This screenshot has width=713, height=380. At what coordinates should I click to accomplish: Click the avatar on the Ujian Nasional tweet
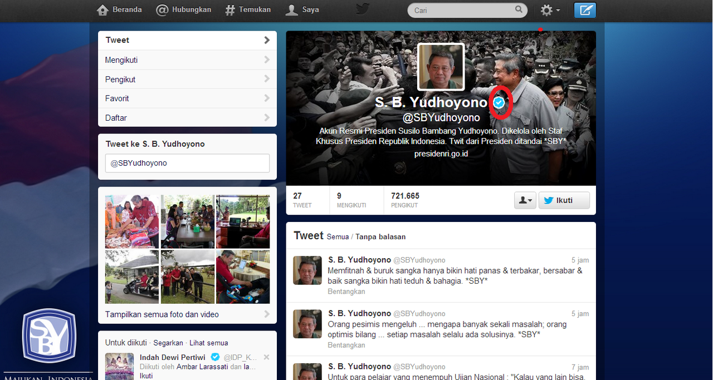pyautogui.click(x=307, y=372)
